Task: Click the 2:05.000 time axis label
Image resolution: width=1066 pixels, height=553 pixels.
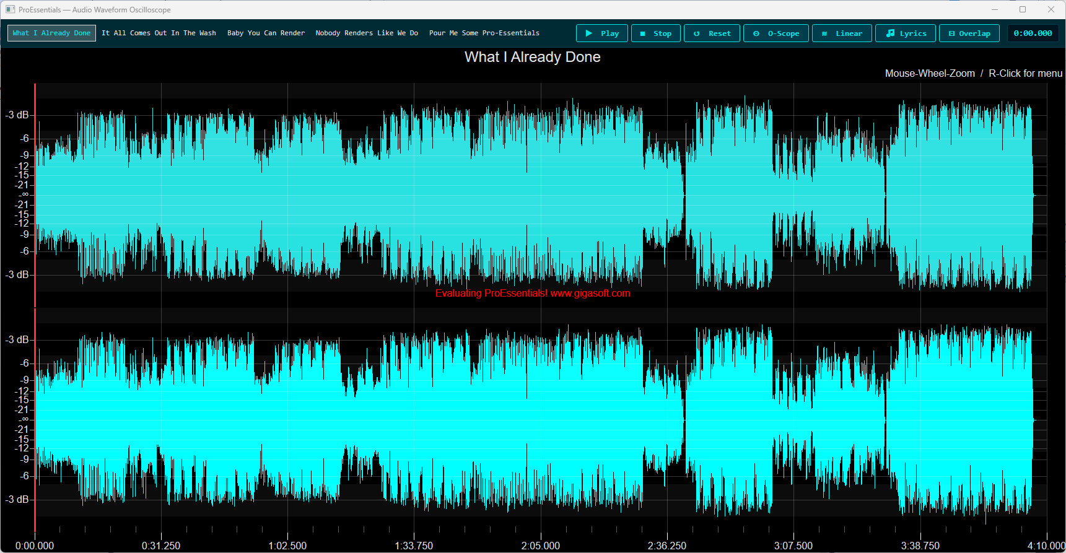Action: pos(541,546)
